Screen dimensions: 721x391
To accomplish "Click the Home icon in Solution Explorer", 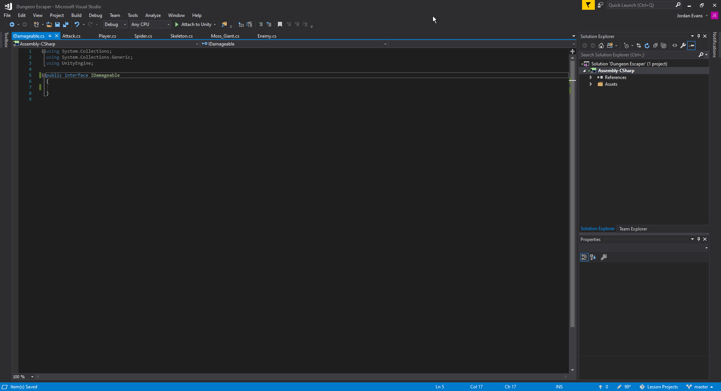I will pyautogui.click(x=601, y=45).
